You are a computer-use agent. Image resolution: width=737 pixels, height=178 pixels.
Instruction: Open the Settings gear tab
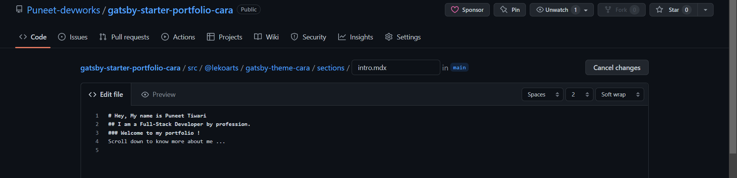[x=403, y=37]
